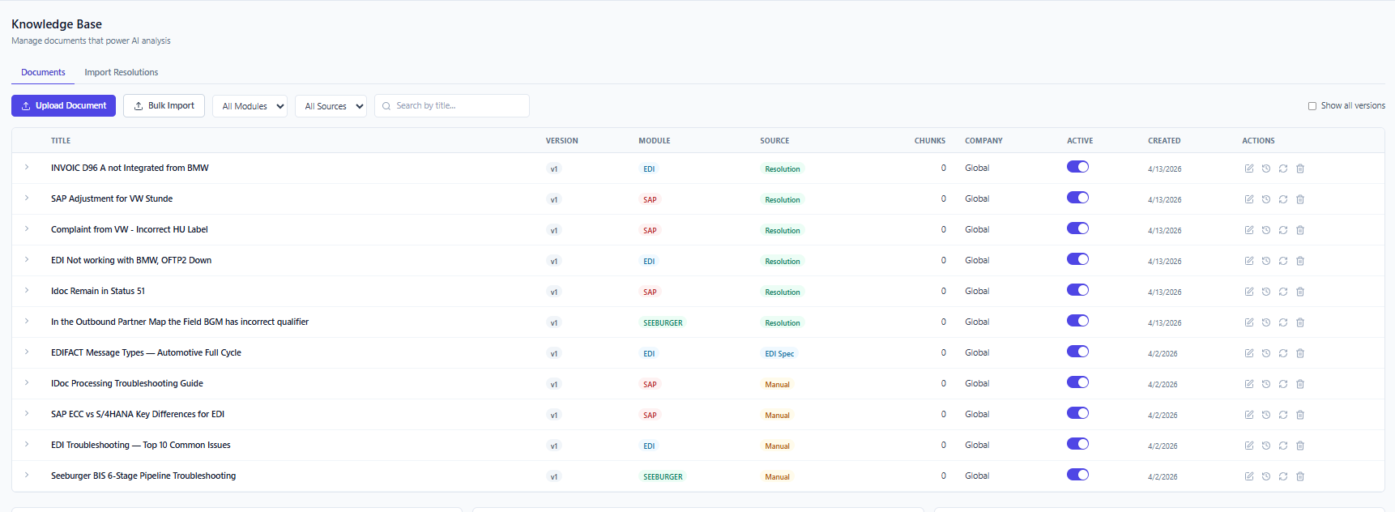Edit the INVOIC D96 A document
This screenshot has height=512, width=1395.
tap(1249, 169)
